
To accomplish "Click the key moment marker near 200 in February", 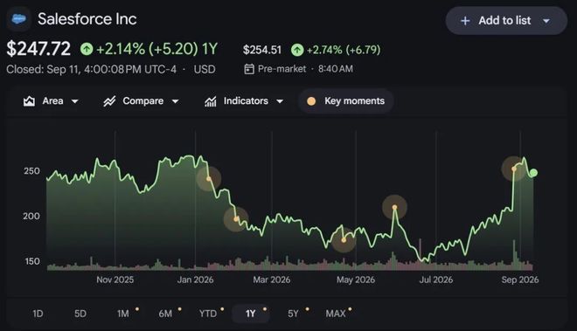I will pos(236,219).
